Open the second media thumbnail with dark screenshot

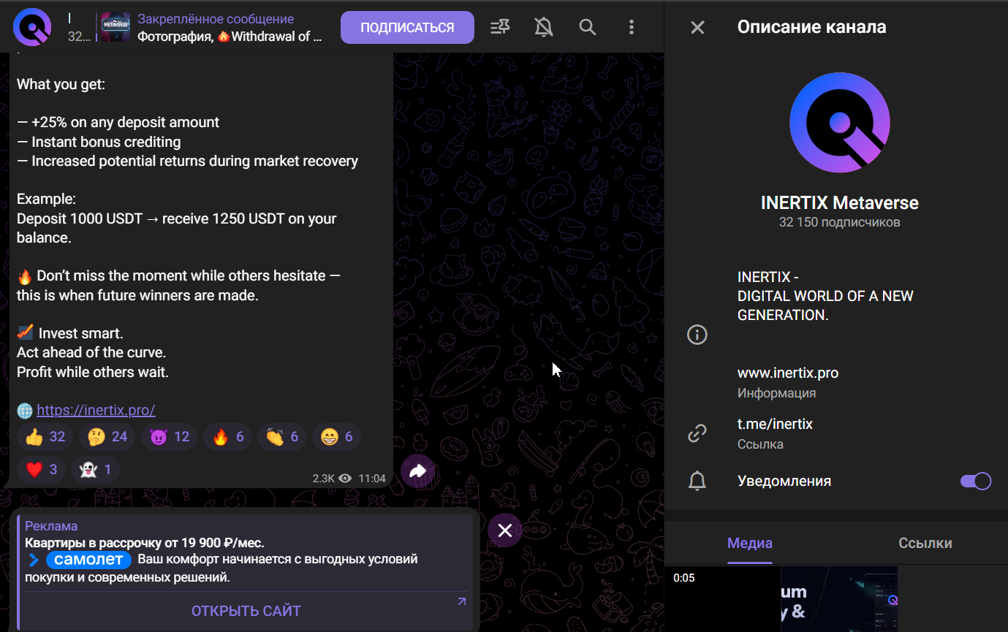click(x=839, y=599)
